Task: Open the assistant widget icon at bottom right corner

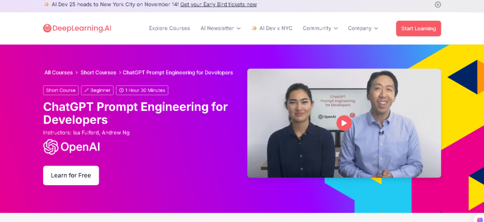Action: 480,219
